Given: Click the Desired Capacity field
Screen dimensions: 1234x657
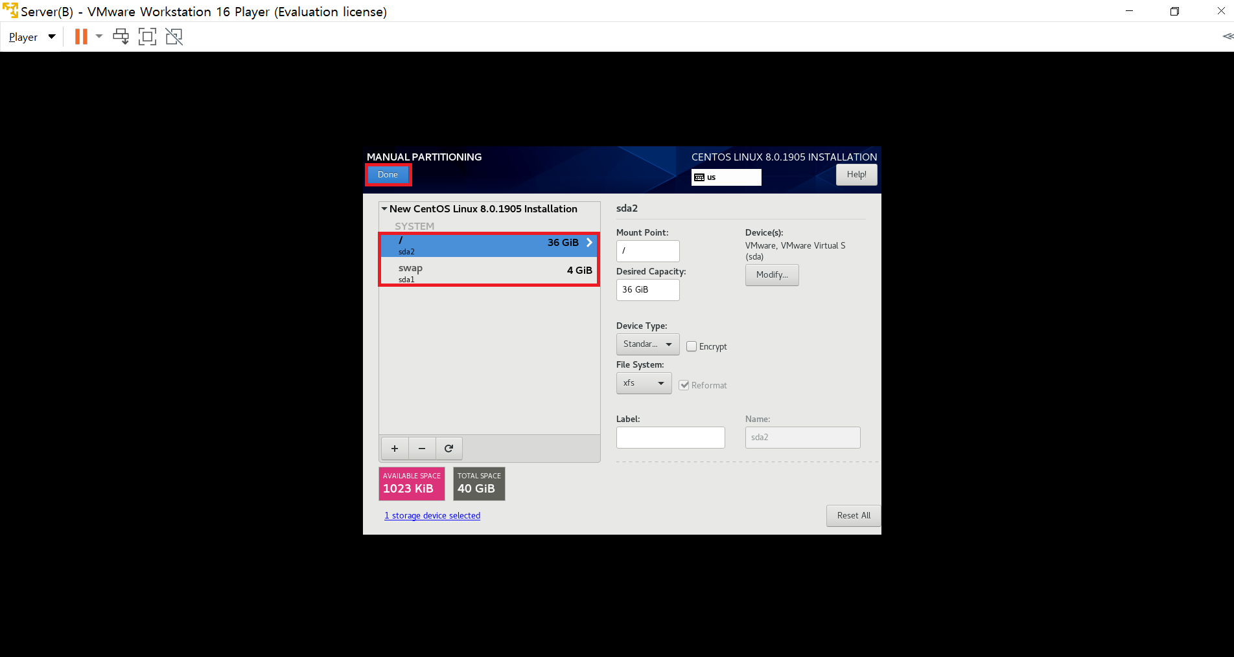Looking at the screenshot, I should (x=647, y=290).
